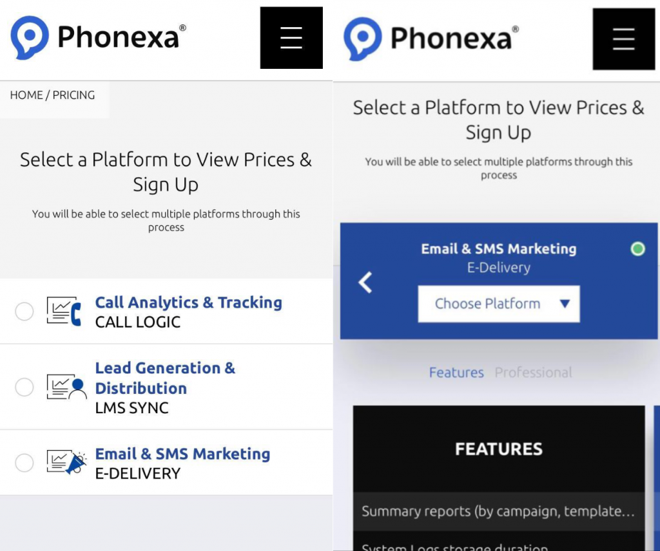The height and width of the screenshot is (551, 660).
Task: Switch to the Professional tab
Action: tap(533, 373)
